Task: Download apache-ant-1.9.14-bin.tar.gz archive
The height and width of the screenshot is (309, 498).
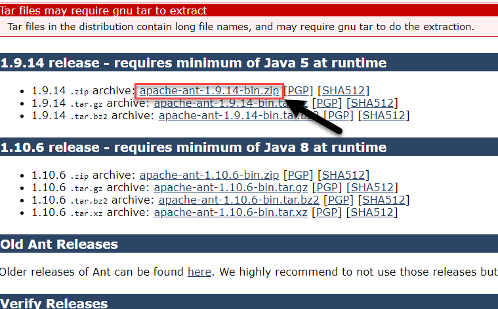Action: [217, 103]
